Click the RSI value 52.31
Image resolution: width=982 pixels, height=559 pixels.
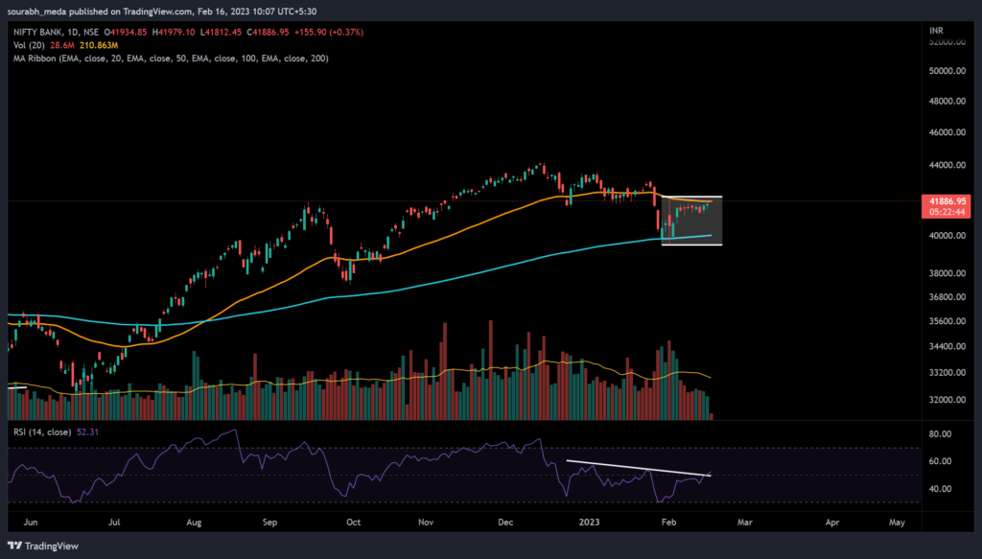point(87,431)
